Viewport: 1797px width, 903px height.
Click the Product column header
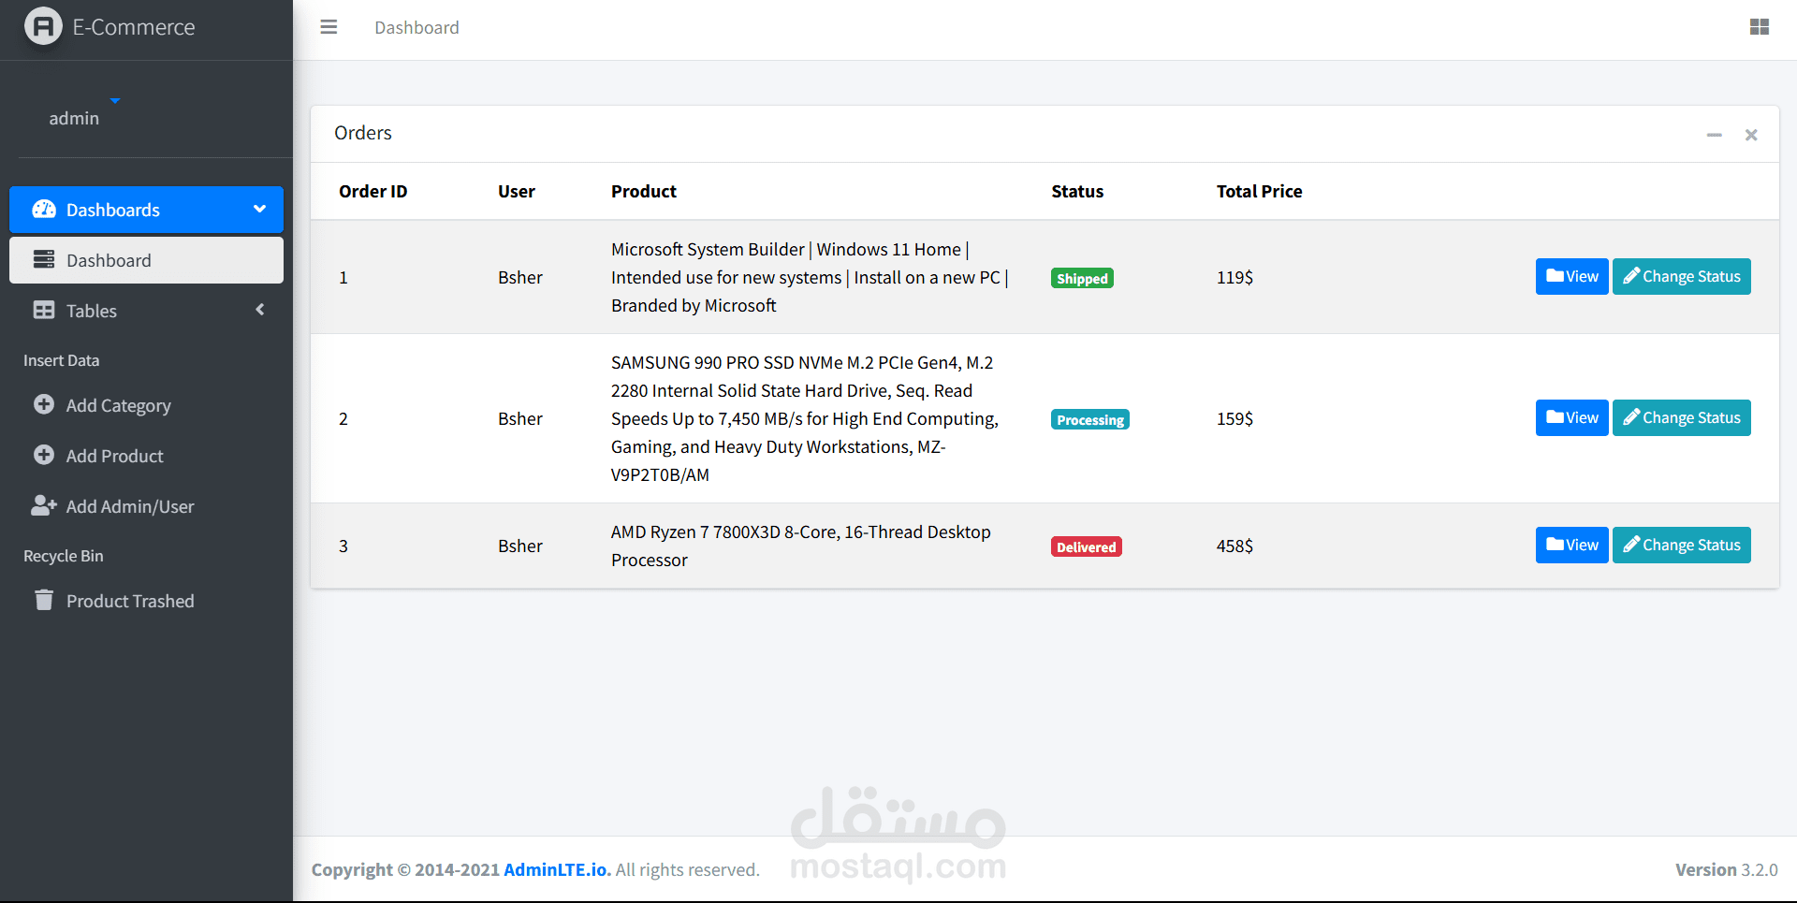coord(644,191)
